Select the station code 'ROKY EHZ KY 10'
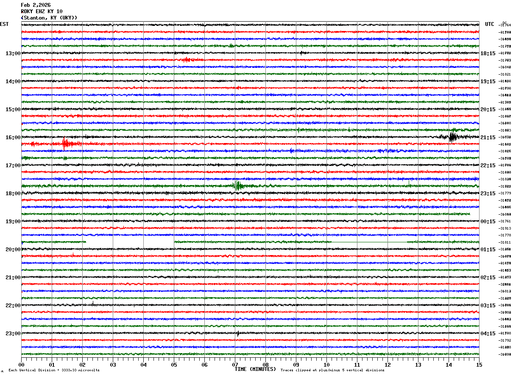 coord(42,11)
